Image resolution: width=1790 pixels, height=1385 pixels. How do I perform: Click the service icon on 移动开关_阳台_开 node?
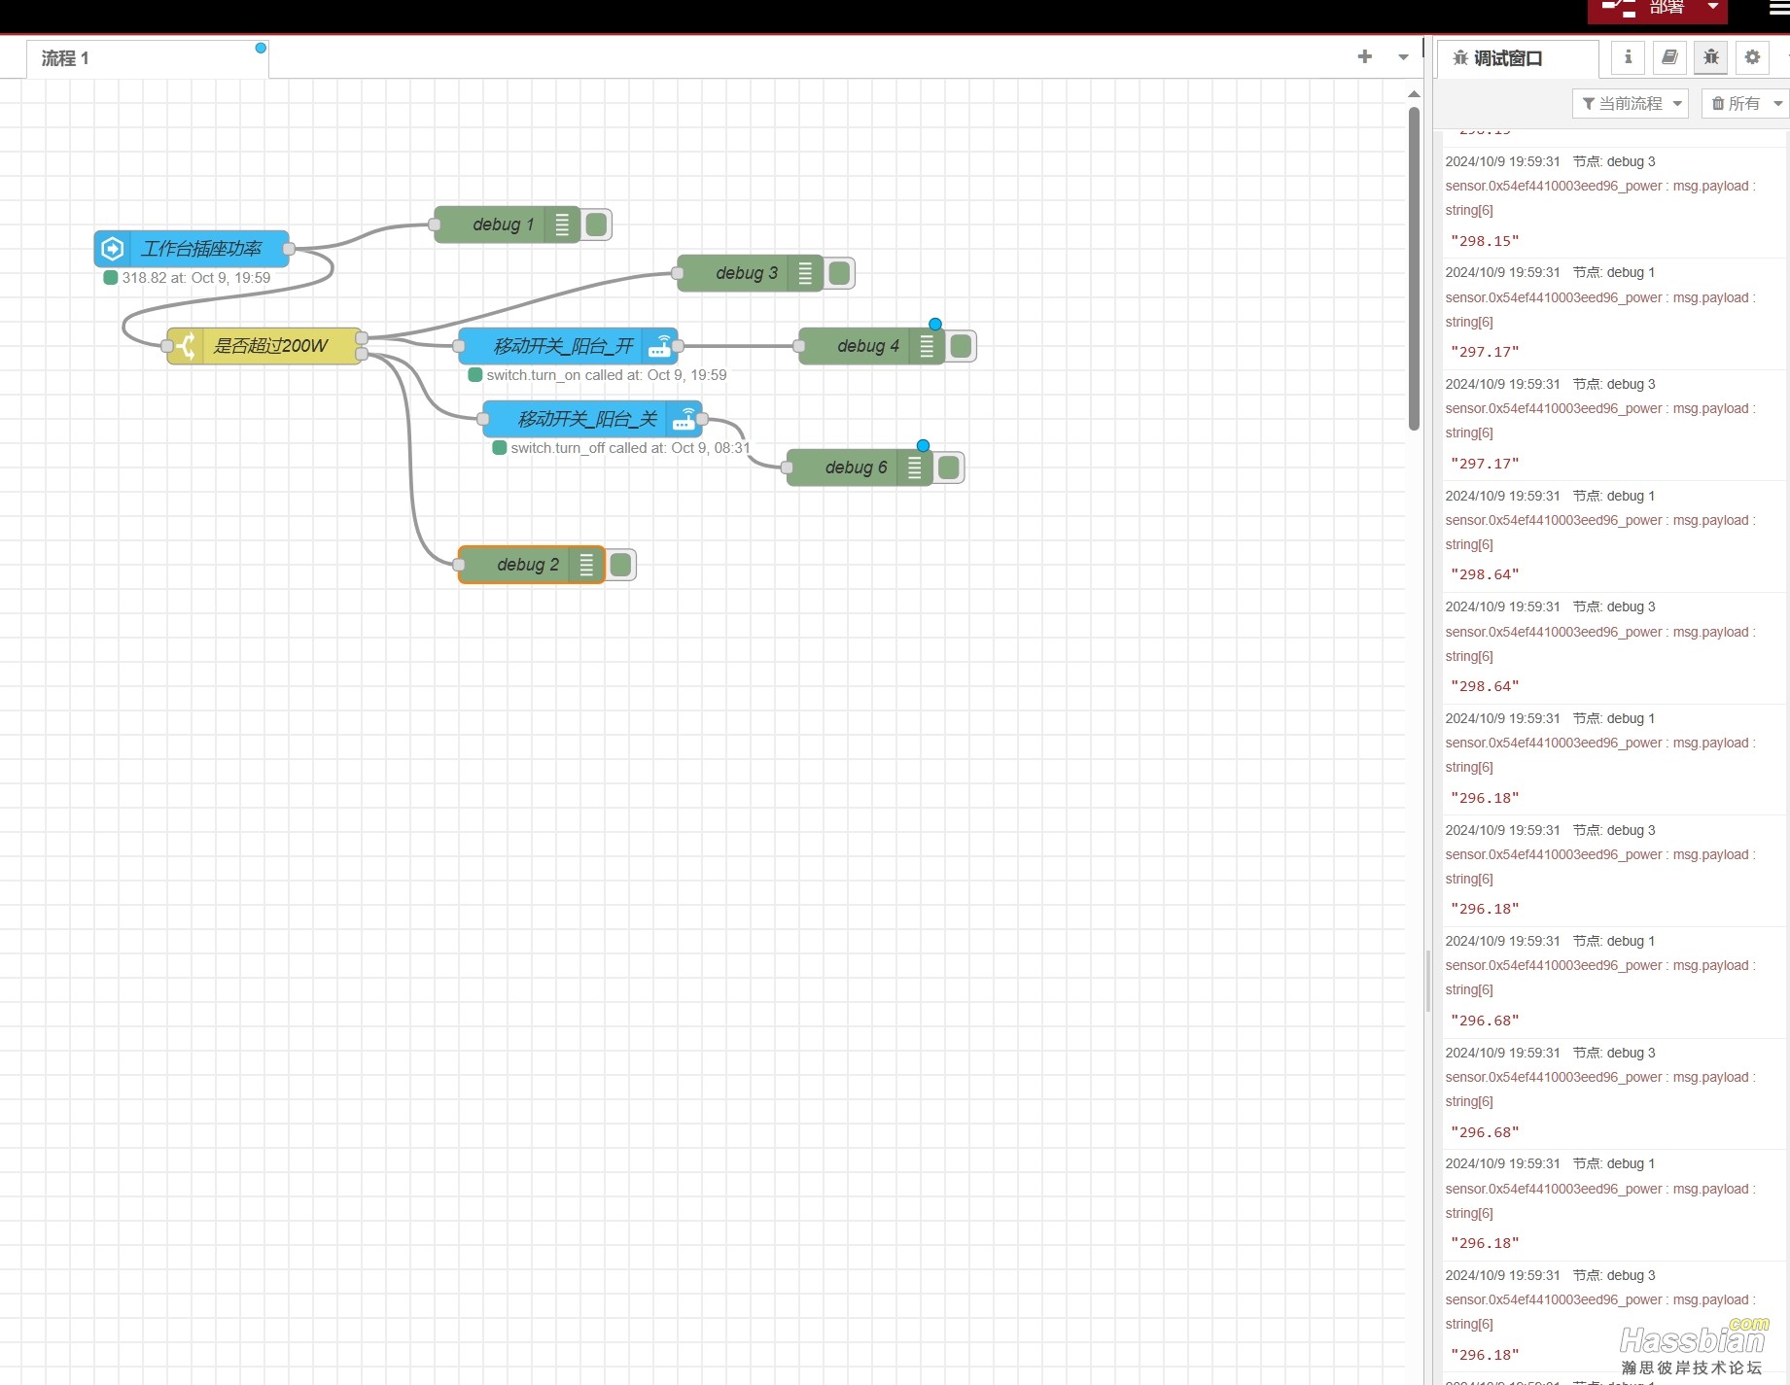pyautogui.click(x=660, y=346)
